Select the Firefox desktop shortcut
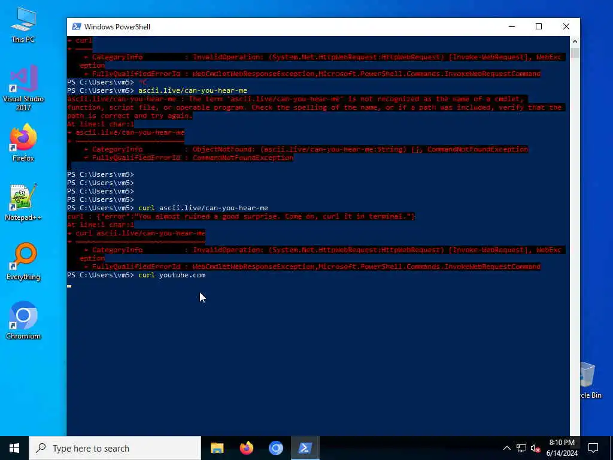The image size is (613, 460). click(x=23, y=143)
